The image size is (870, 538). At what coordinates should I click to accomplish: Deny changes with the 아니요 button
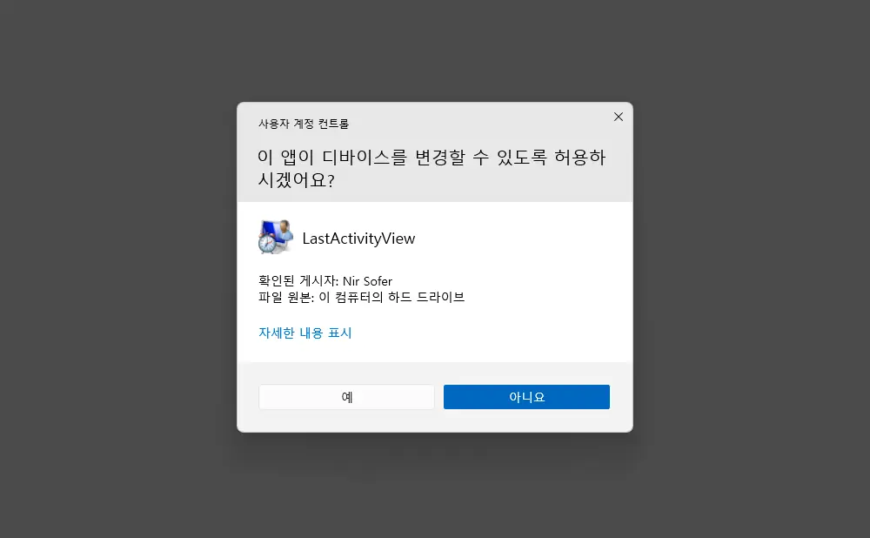(526, 397)
